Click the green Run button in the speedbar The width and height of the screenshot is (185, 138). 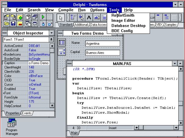pyautogui.click(x=43, y=17)
